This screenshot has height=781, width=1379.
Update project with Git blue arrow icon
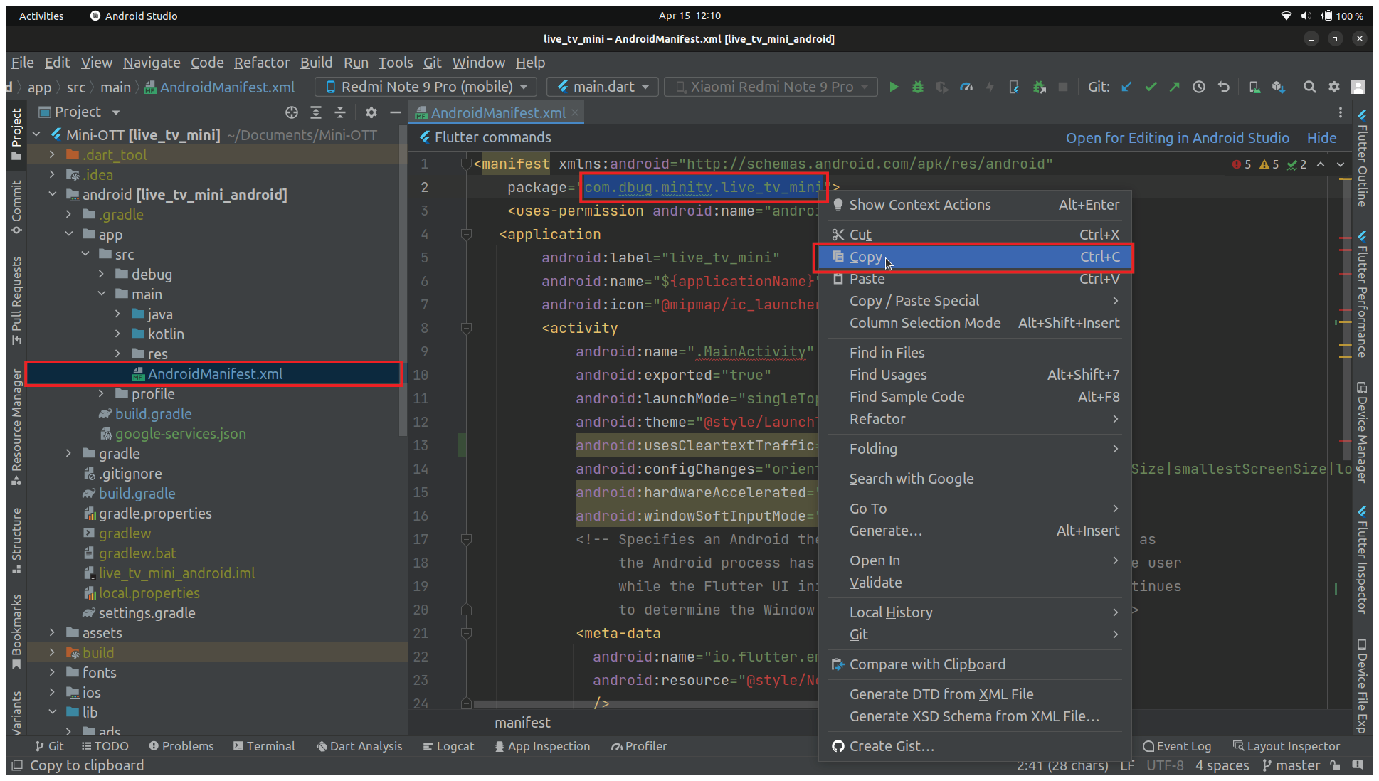click(1126, 87)
